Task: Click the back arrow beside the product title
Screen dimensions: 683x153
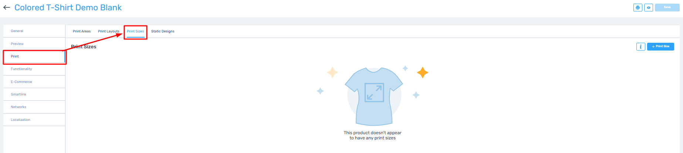Action: pyautogui.click(x=7, y=7)
